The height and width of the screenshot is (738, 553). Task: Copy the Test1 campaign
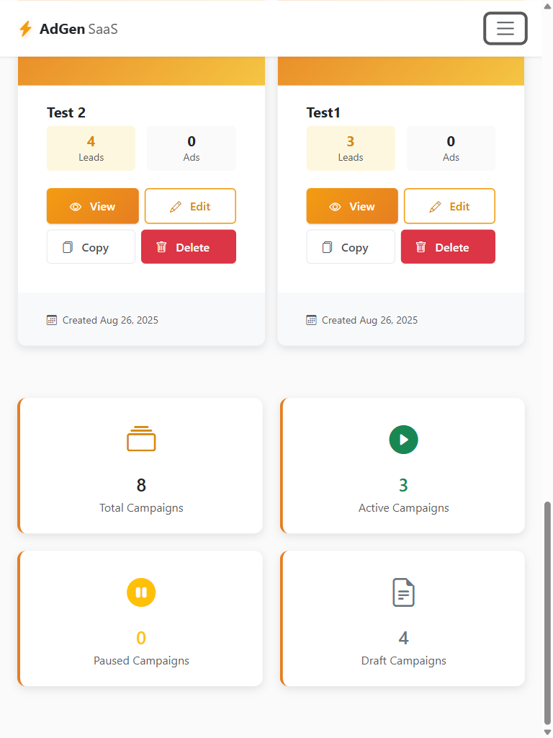[x=351, y=246]
